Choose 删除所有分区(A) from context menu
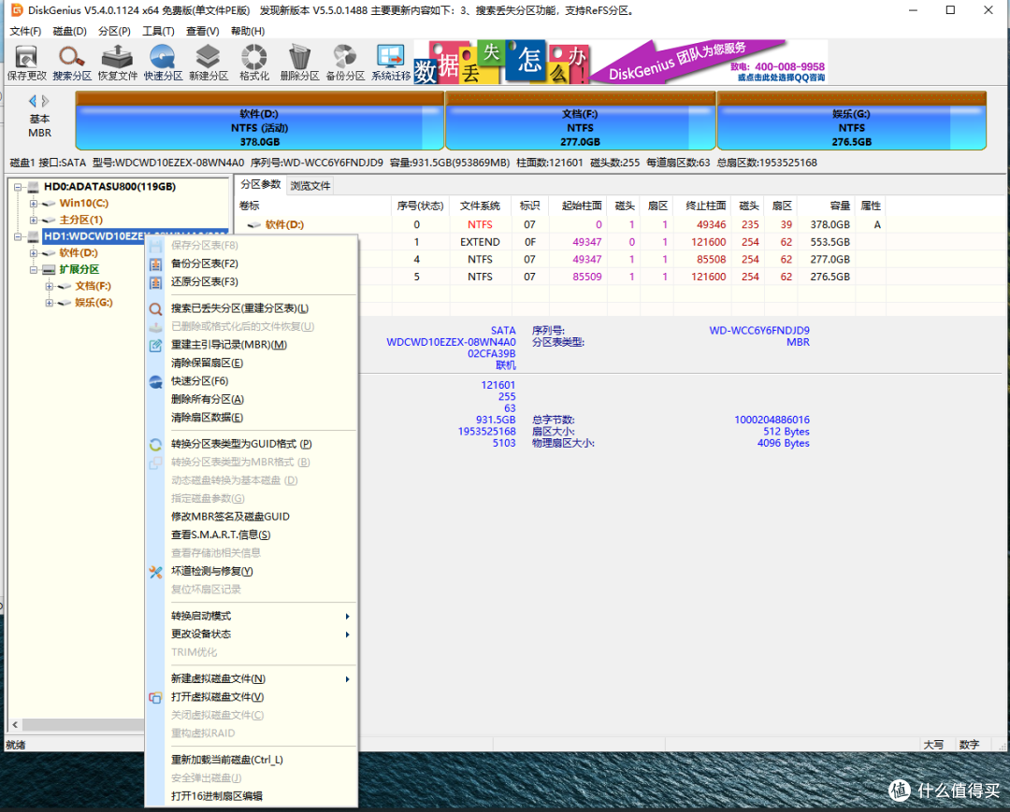 click(252, 400)
